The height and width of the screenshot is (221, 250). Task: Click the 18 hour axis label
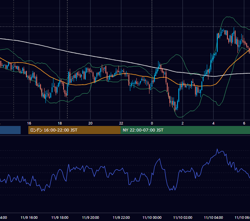point(60,123)
